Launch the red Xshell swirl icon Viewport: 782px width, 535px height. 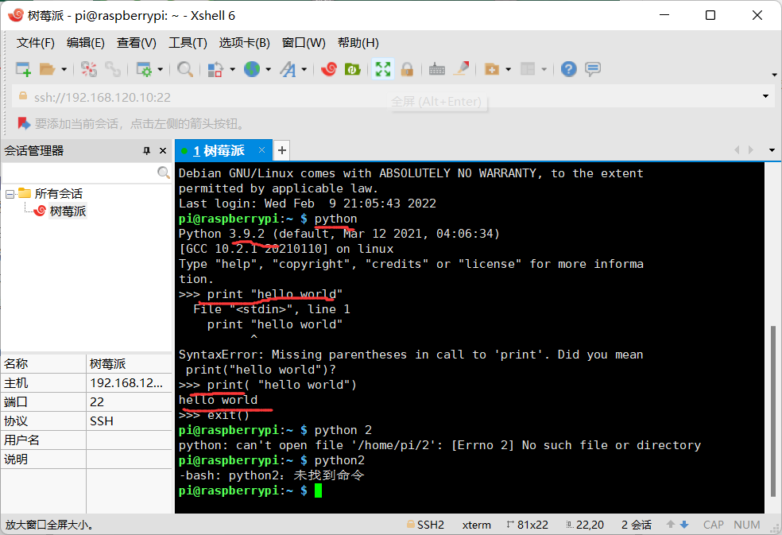tap(329, 69)
